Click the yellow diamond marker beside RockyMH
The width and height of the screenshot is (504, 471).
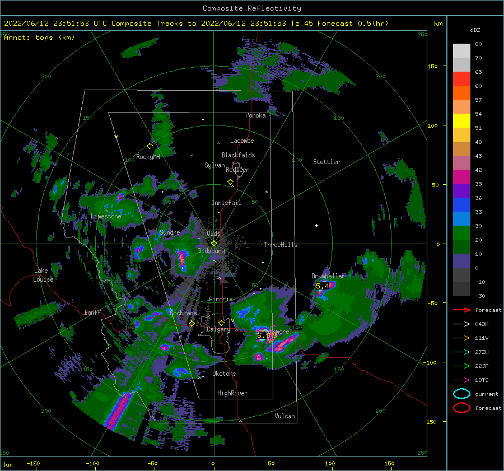(150, 146)
